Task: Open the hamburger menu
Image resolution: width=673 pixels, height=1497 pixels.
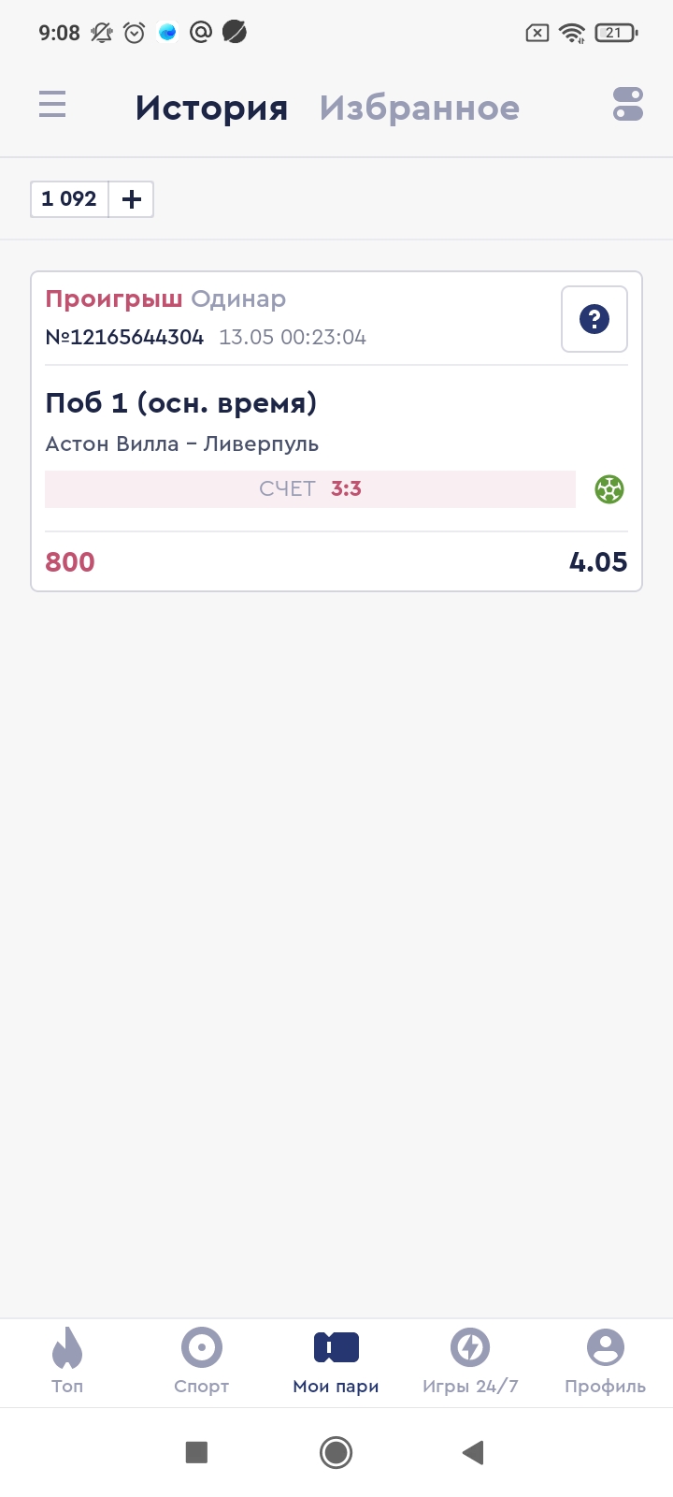Action: 52,104
